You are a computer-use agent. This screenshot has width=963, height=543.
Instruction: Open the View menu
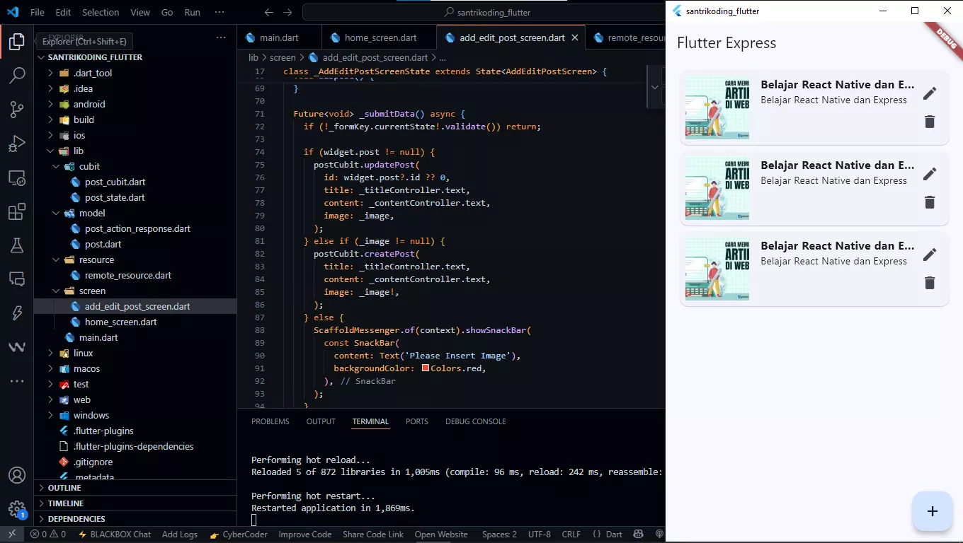point(140,12)
